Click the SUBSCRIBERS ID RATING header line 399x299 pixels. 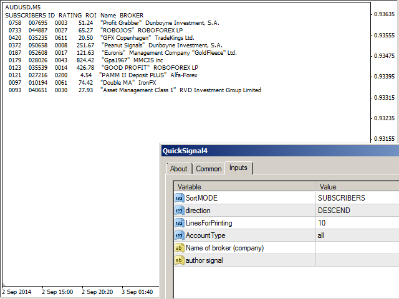tap(74, 15)
